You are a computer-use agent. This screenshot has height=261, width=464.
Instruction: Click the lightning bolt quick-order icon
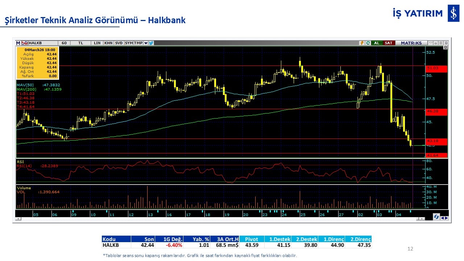(x=362, y=43)
